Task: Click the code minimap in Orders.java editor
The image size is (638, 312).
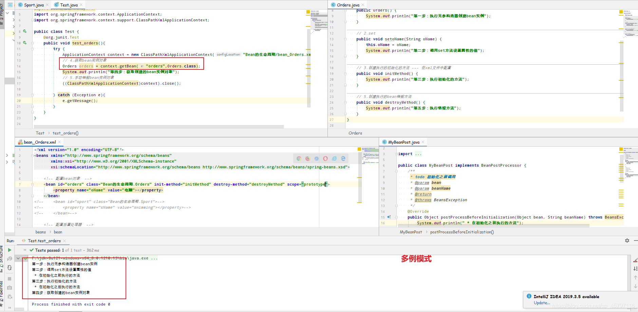Action: point(631,23)
